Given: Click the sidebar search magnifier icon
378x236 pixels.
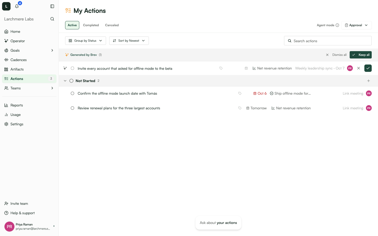Looking at the screenshot, I should 52,19.
